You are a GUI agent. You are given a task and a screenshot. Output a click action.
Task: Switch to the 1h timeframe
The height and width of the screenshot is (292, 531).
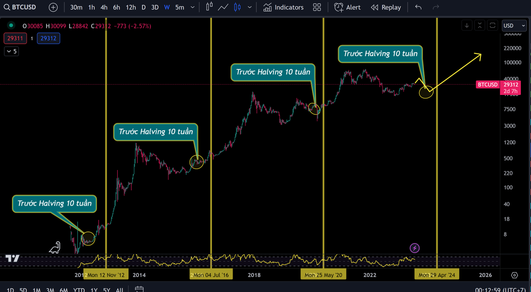click(x=91, y=7)
